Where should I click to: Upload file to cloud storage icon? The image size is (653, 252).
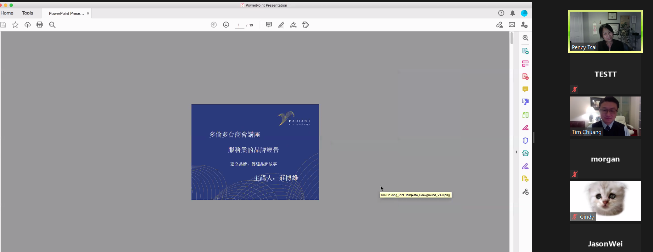pyautogui.click(x=28, y=25)
